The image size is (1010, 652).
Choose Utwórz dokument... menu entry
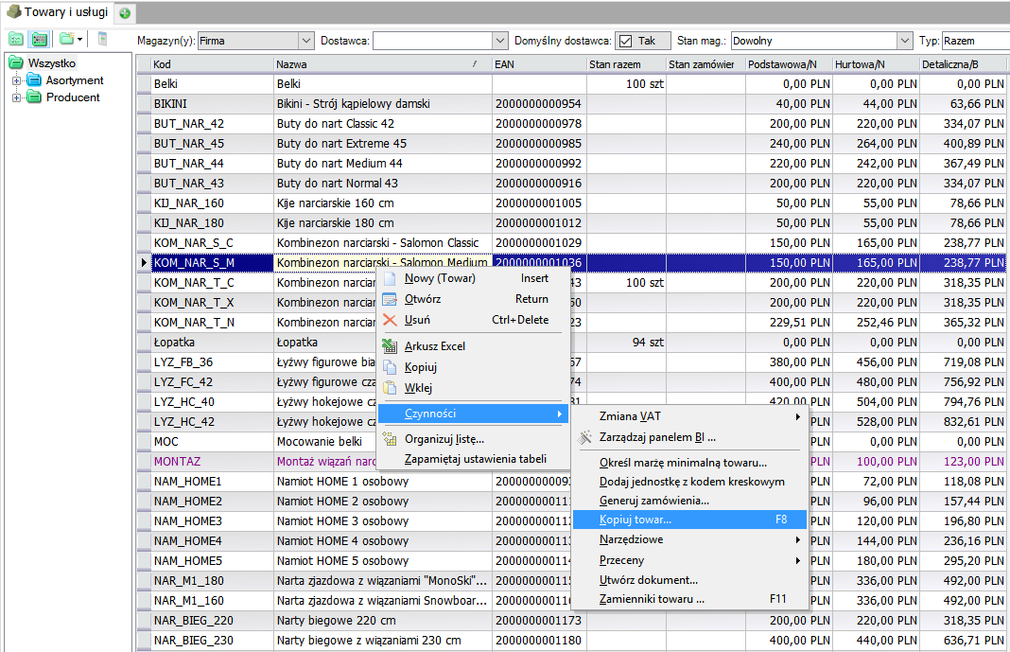click(689, 580)
